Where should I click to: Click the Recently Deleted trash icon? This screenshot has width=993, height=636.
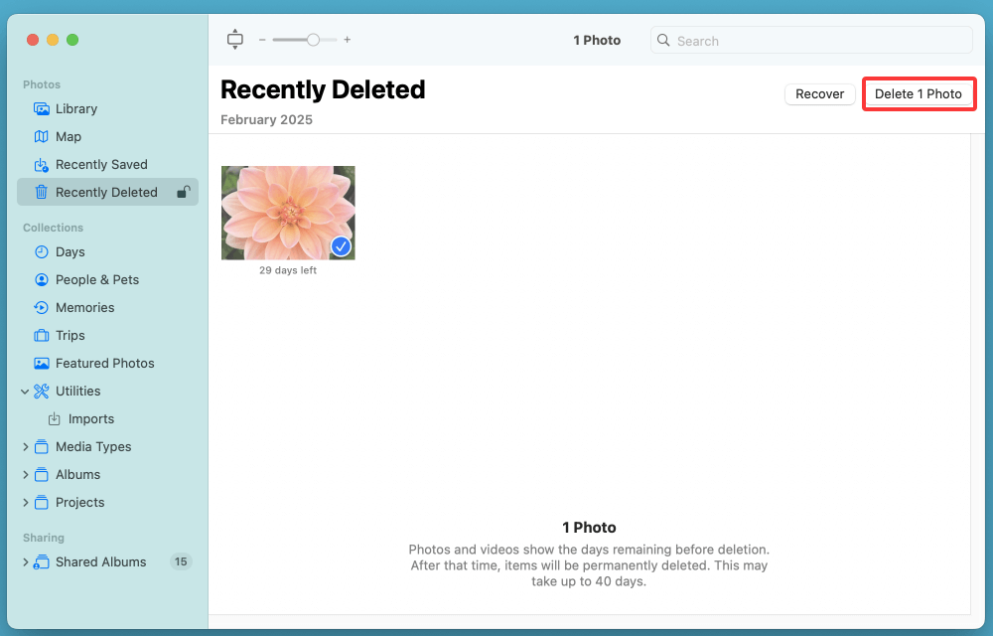41,192
